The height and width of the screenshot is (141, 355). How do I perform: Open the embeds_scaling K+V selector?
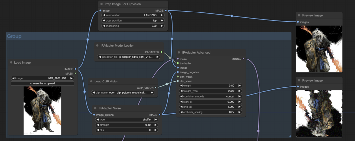(210, 112)
